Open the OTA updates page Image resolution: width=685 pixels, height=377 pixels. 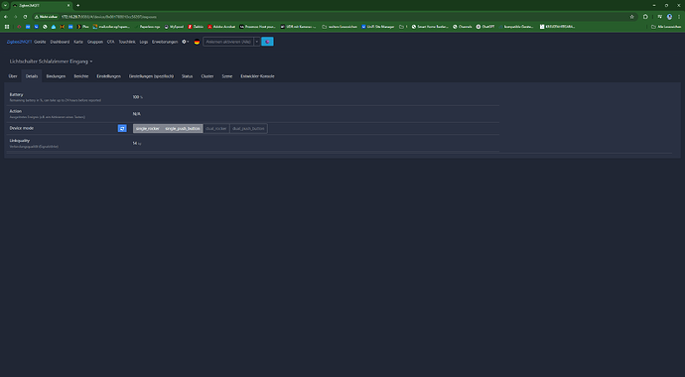[x=110, y=42]
